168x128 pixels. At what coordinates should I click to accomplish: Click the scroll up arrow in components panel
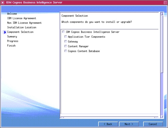click(162, 14)
